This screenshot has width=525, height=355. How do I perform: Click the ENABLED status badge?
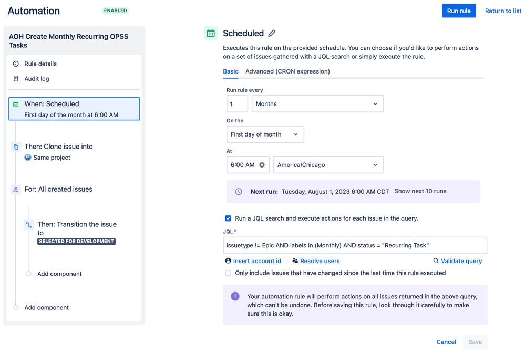point(115,11)
